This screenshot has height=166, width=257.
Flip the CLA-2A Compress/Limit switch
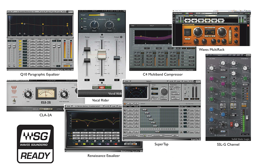pyautogui.click(x=14, y=100)
